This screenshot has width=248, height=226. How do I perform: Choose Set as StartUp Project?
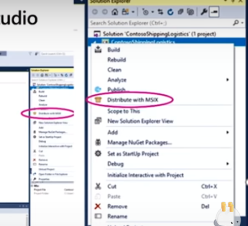(x=133, y=154)
